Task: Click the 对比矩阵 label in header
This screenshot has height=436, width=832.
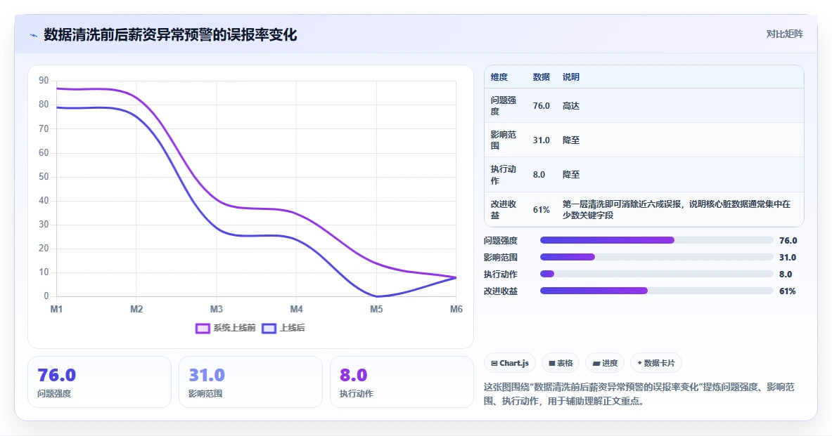Action: point(784,34)
